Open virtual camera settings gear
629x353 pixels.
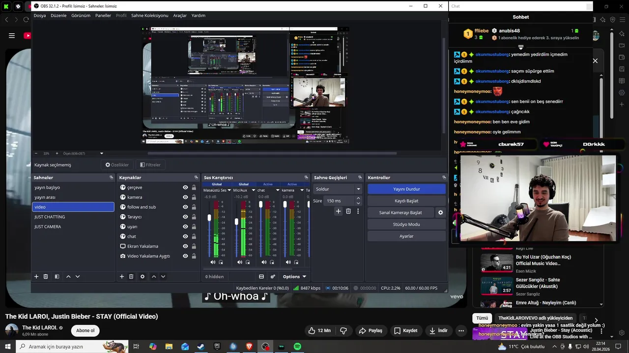pyautogui.click(x=441, y=212)
